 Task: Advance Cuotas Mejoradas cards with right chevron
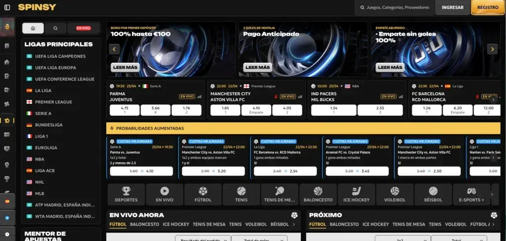(x=493, y=158)
